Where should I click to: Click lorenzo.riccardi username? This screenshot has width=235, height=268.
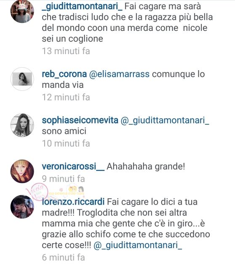point(73,202)
